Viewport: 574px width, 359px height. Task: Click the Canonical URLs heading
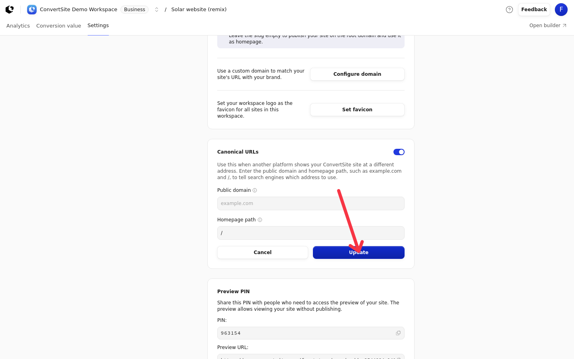coord(238,152)
